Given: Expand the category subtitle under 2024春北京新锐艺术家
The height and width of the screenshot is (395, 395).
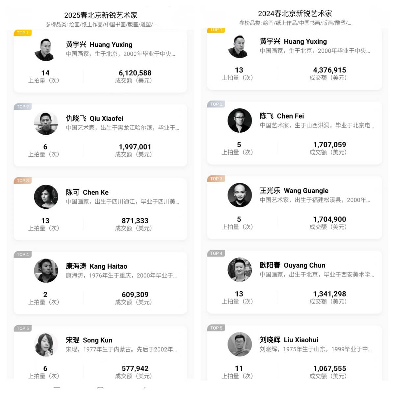Looking at the screenshot, I should coord(295,23).
